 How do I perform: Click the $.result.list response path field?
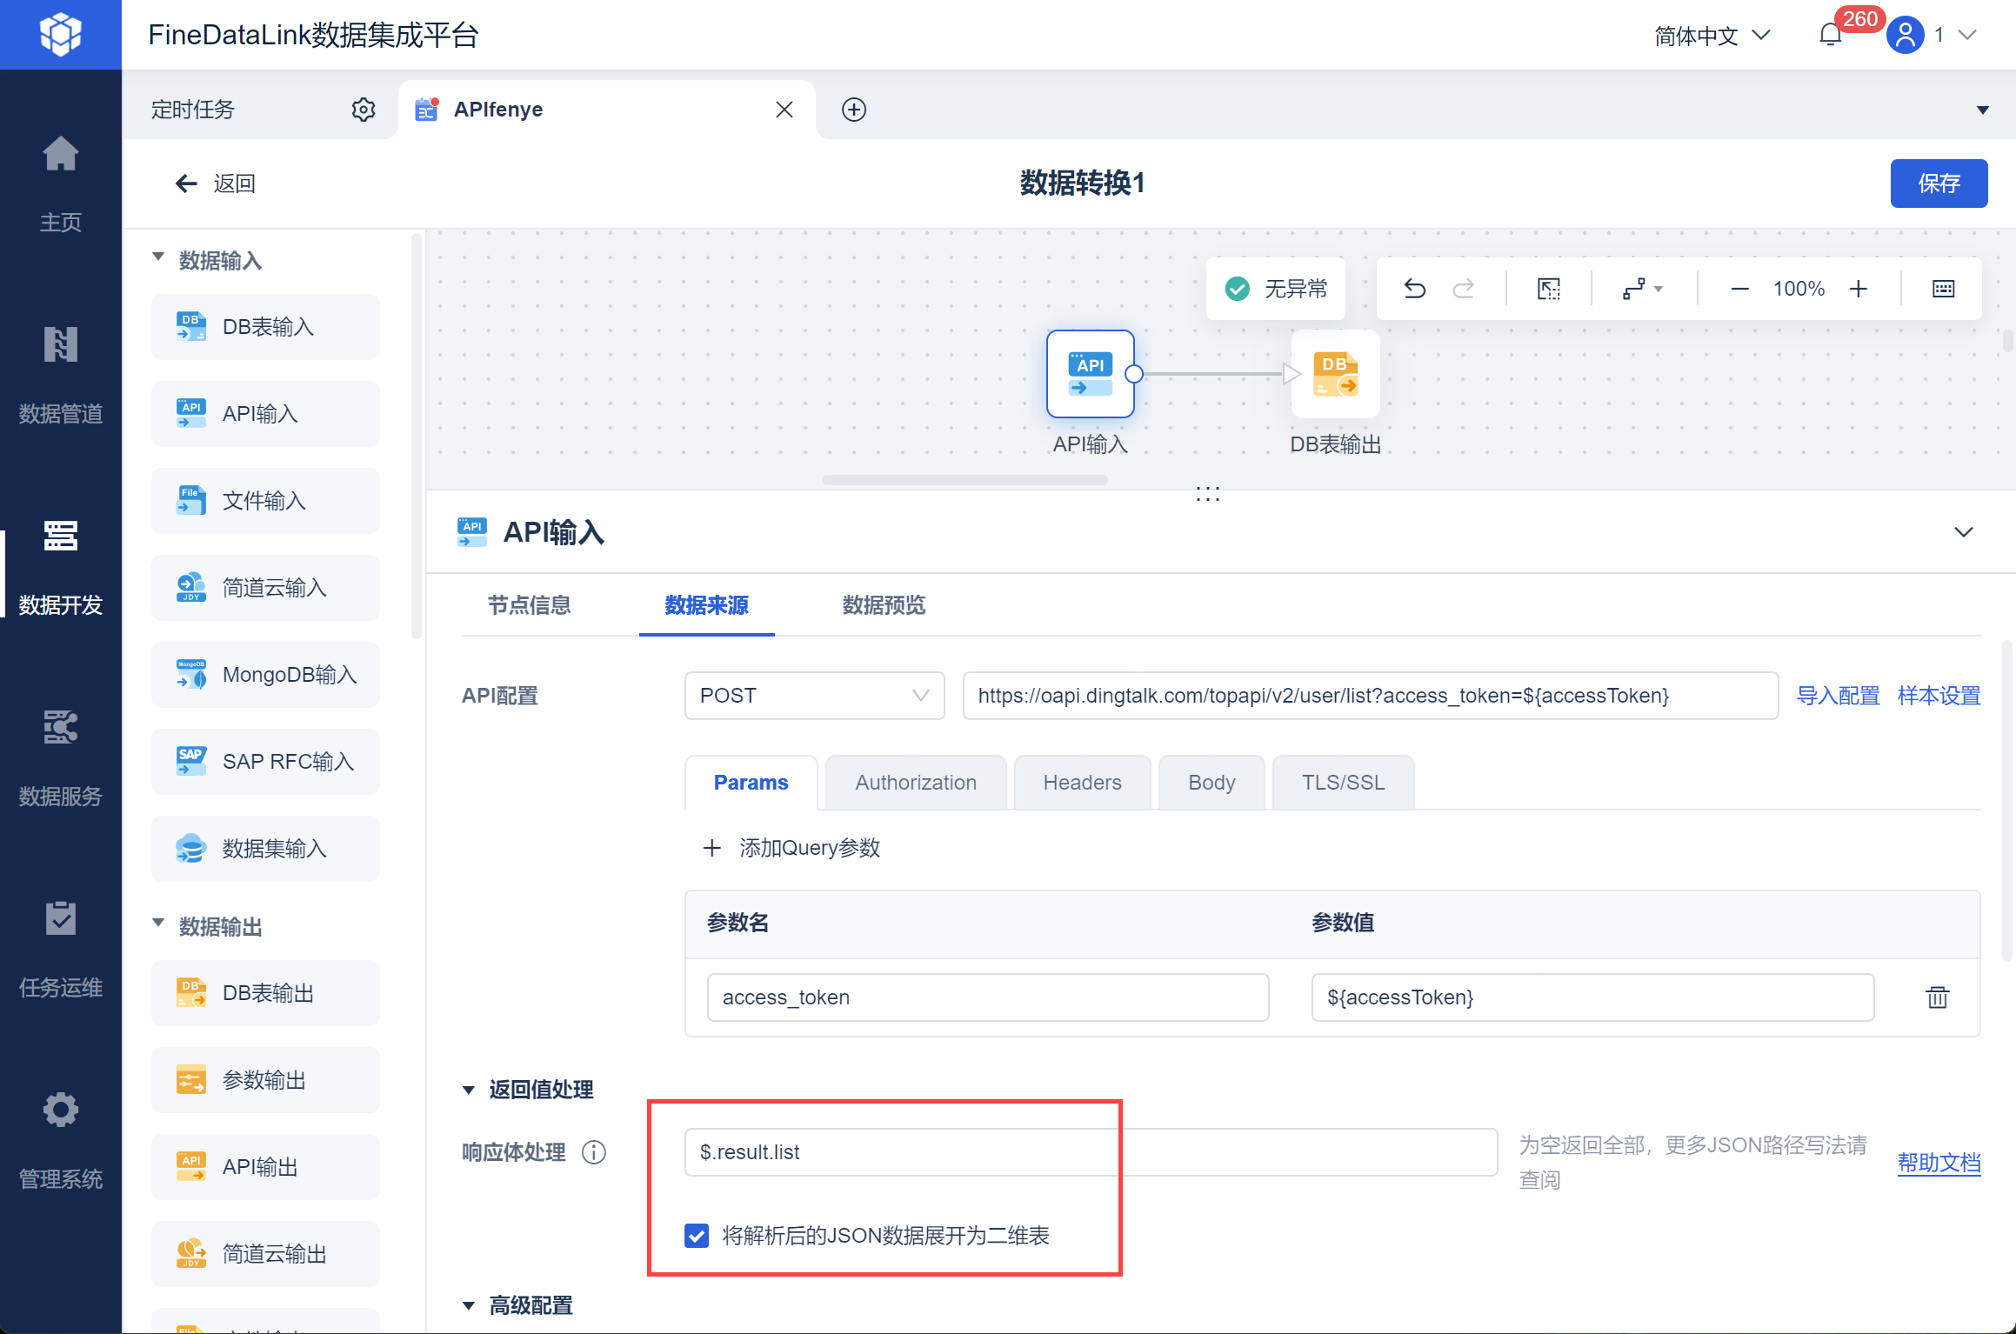1090,1152
